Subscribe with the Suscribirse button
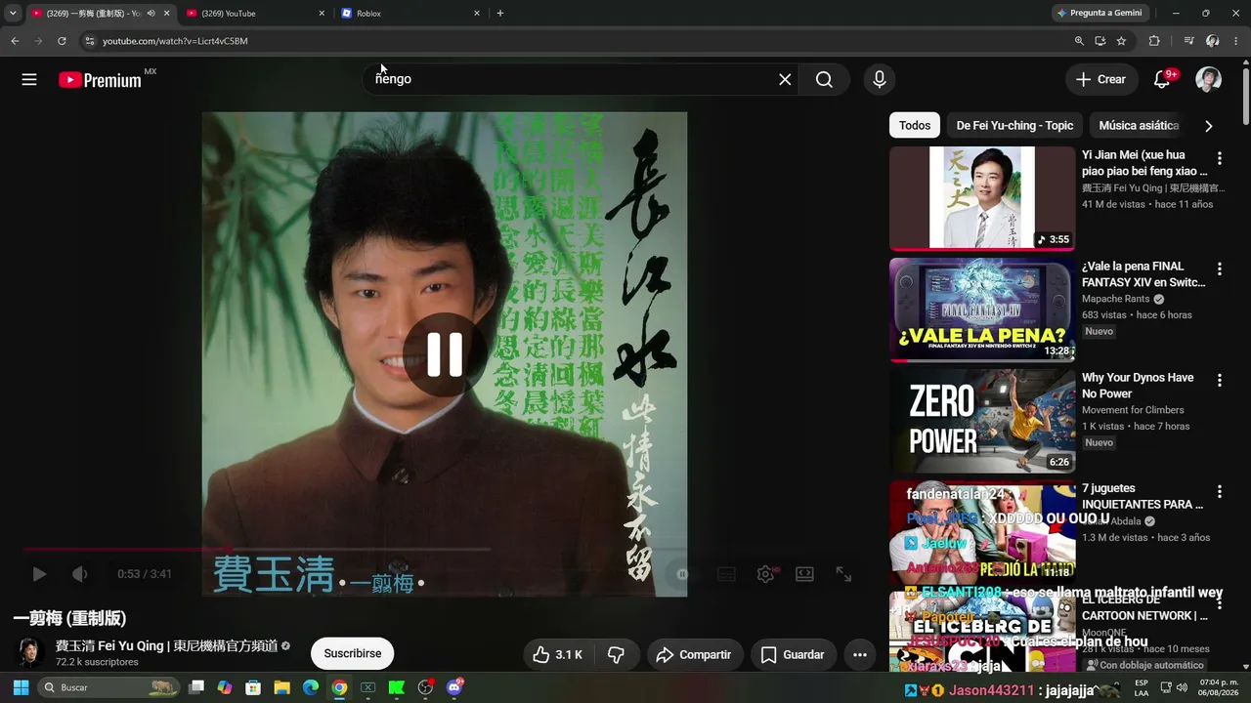1251x703 pixels. coord(353,654)
